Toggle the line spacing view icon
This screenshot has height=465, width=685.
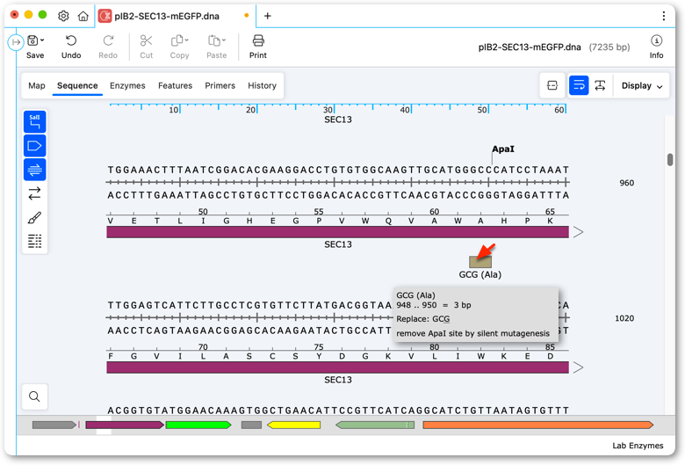pyautogui.click(x=600, y=85)
